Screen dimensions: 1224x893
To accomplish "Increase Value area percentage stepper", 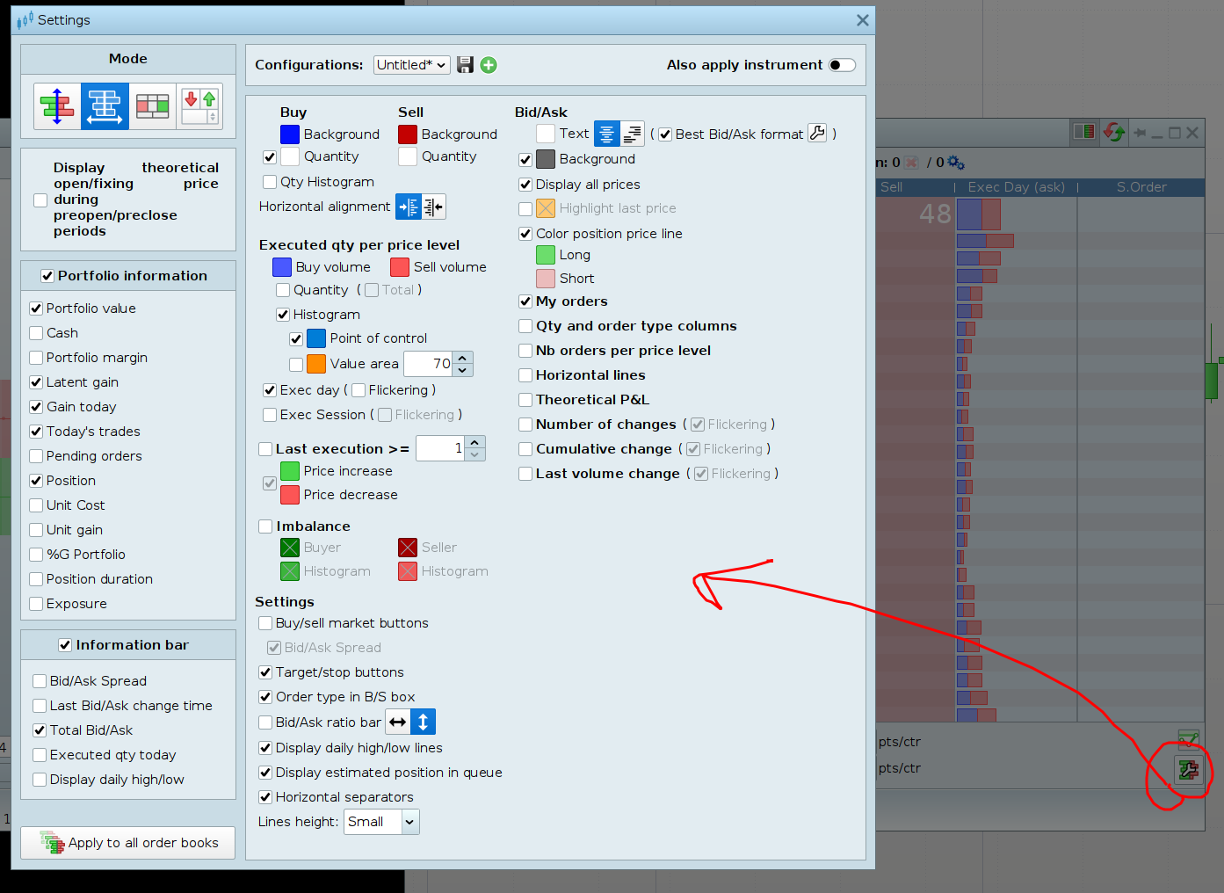I will pyautogui.click(x=463, y=358).
